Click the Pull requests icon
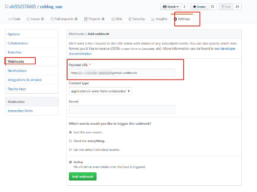Screen dimensions: 257x192 coord(52,19)
